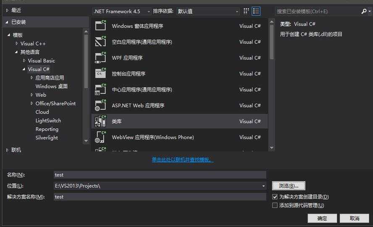This screenshot has height=227, width=373.
Task: Click the tree panel scroll down arrow
Action: click(86, 141)
